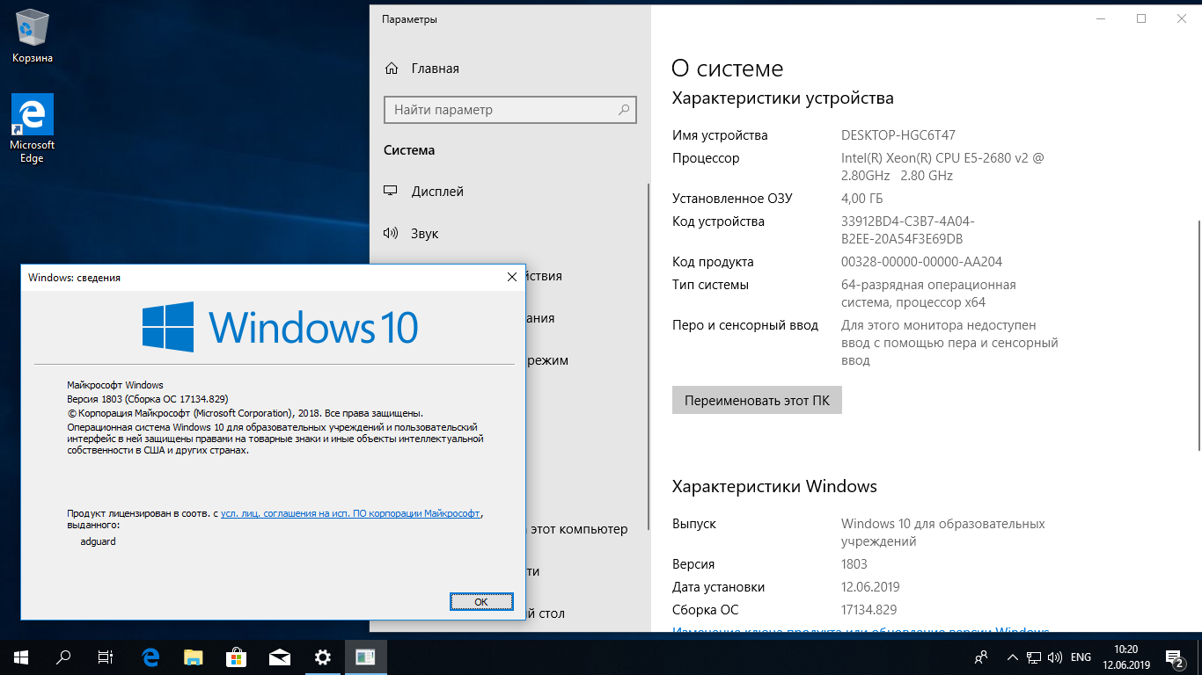Click the 'Характеристики Windows' heading
The image size is (1202, 675).
[774, 486]
